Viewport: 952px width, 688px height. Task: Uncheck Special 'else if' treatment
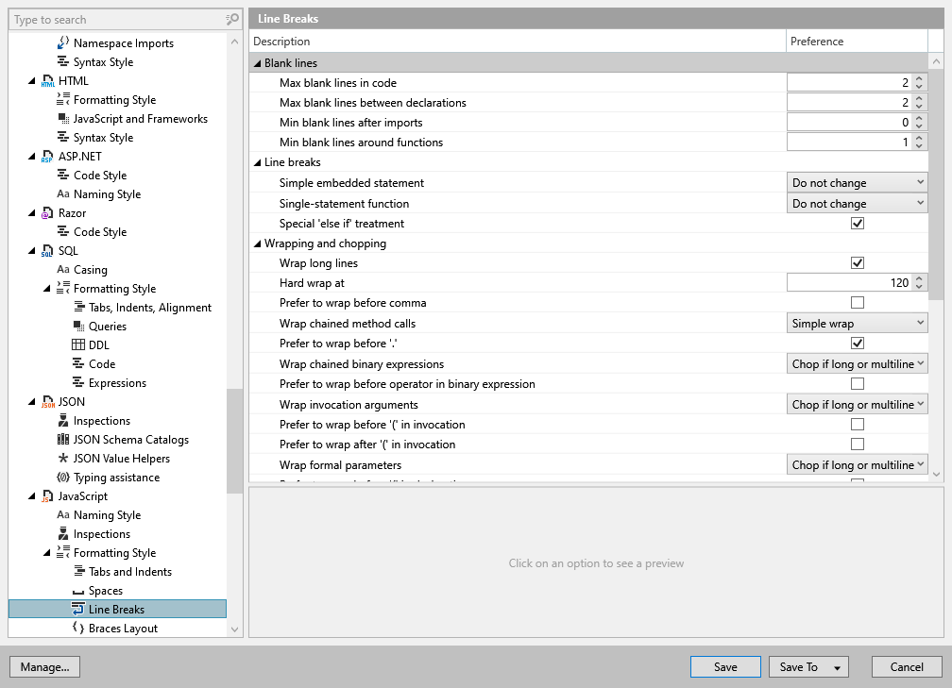(x=858, y=224)
